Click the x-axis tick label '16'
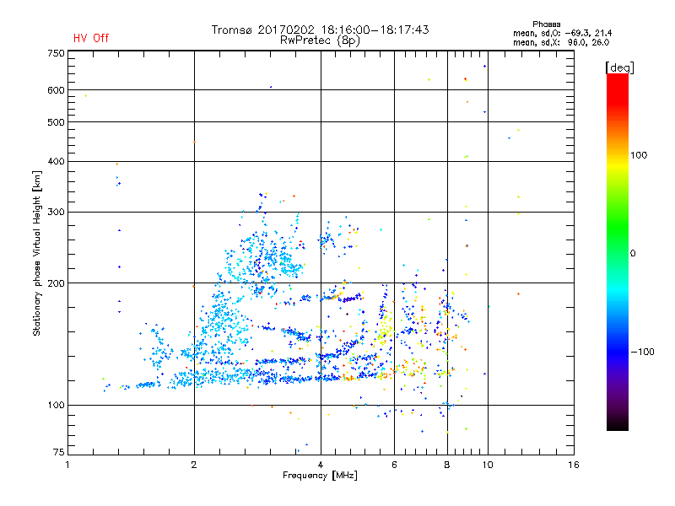The width and height of the screenshot is (675, 506). click(574, 465)
